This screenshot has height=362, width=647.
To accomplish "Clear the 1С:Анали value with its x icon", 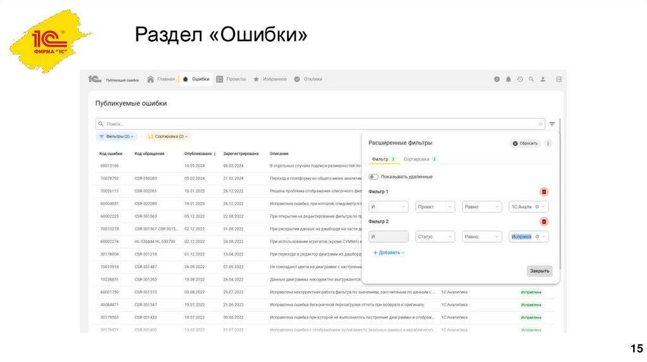I will (537, 207).
